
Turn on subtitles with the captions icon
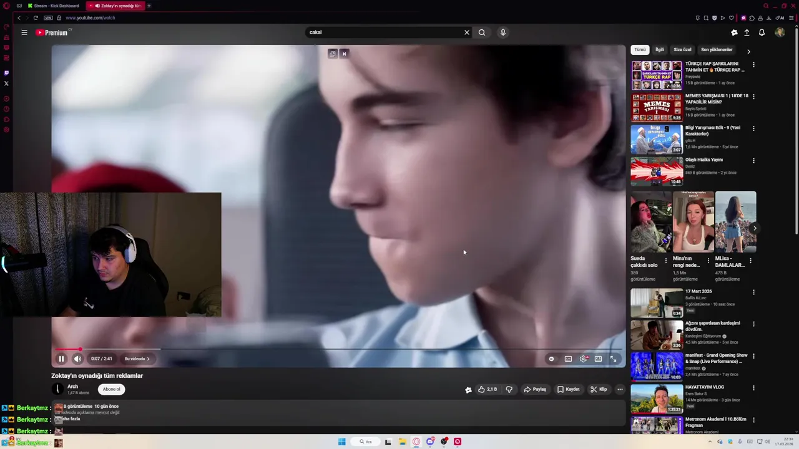(568, 359)
